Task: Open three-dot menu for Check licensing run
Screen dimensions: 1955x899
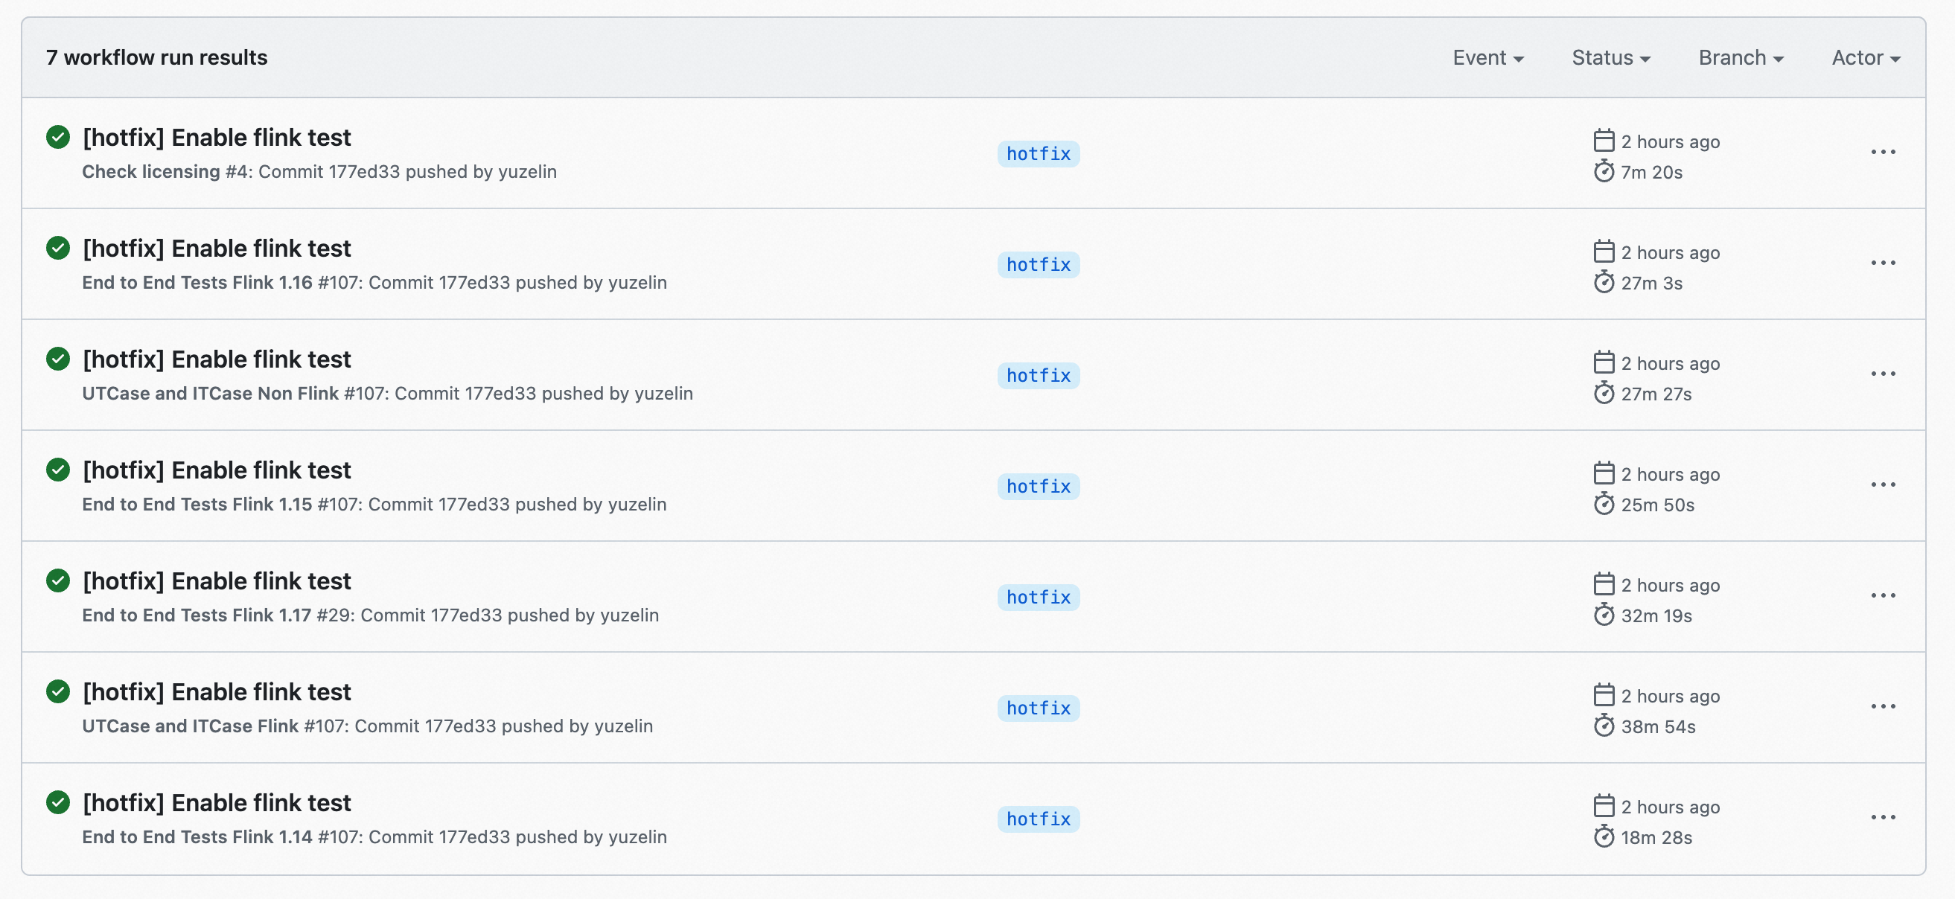Action: [1882, 153]
